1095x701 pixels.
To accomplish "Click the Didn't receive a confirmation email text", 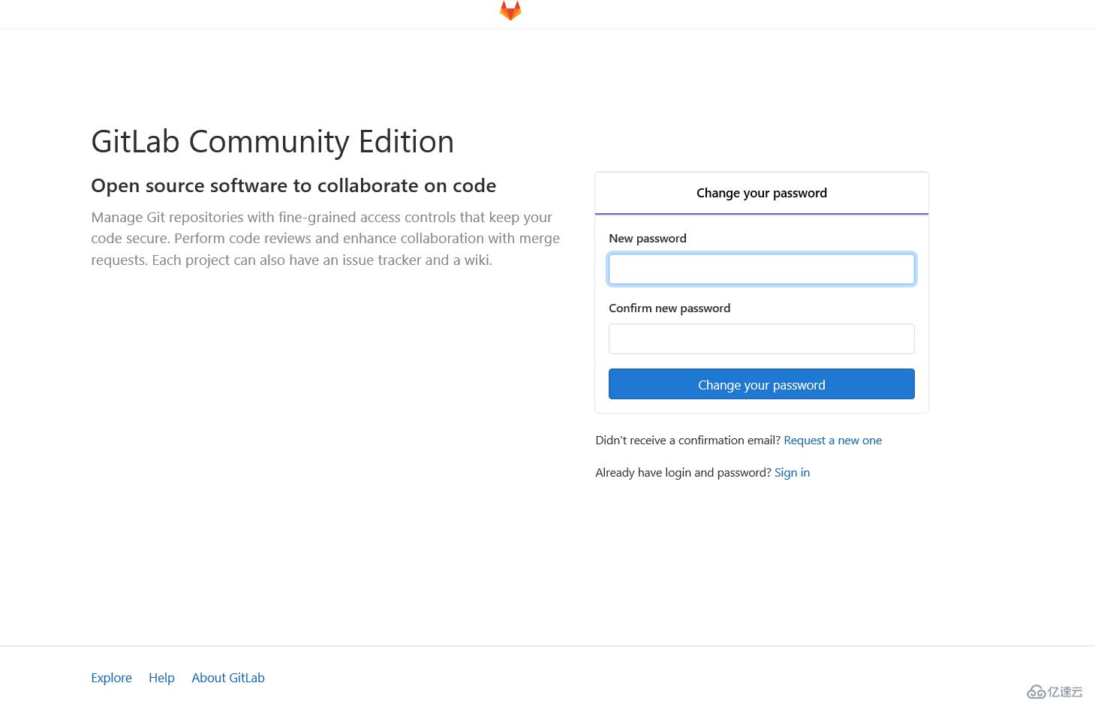I will point(687,441).
